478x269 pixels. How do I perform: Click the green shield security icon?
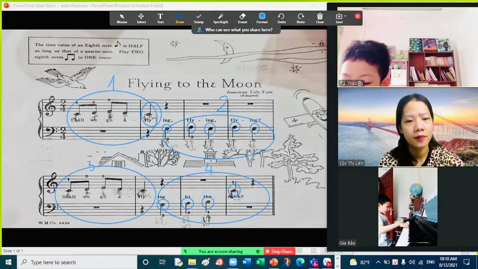point(258,251)
